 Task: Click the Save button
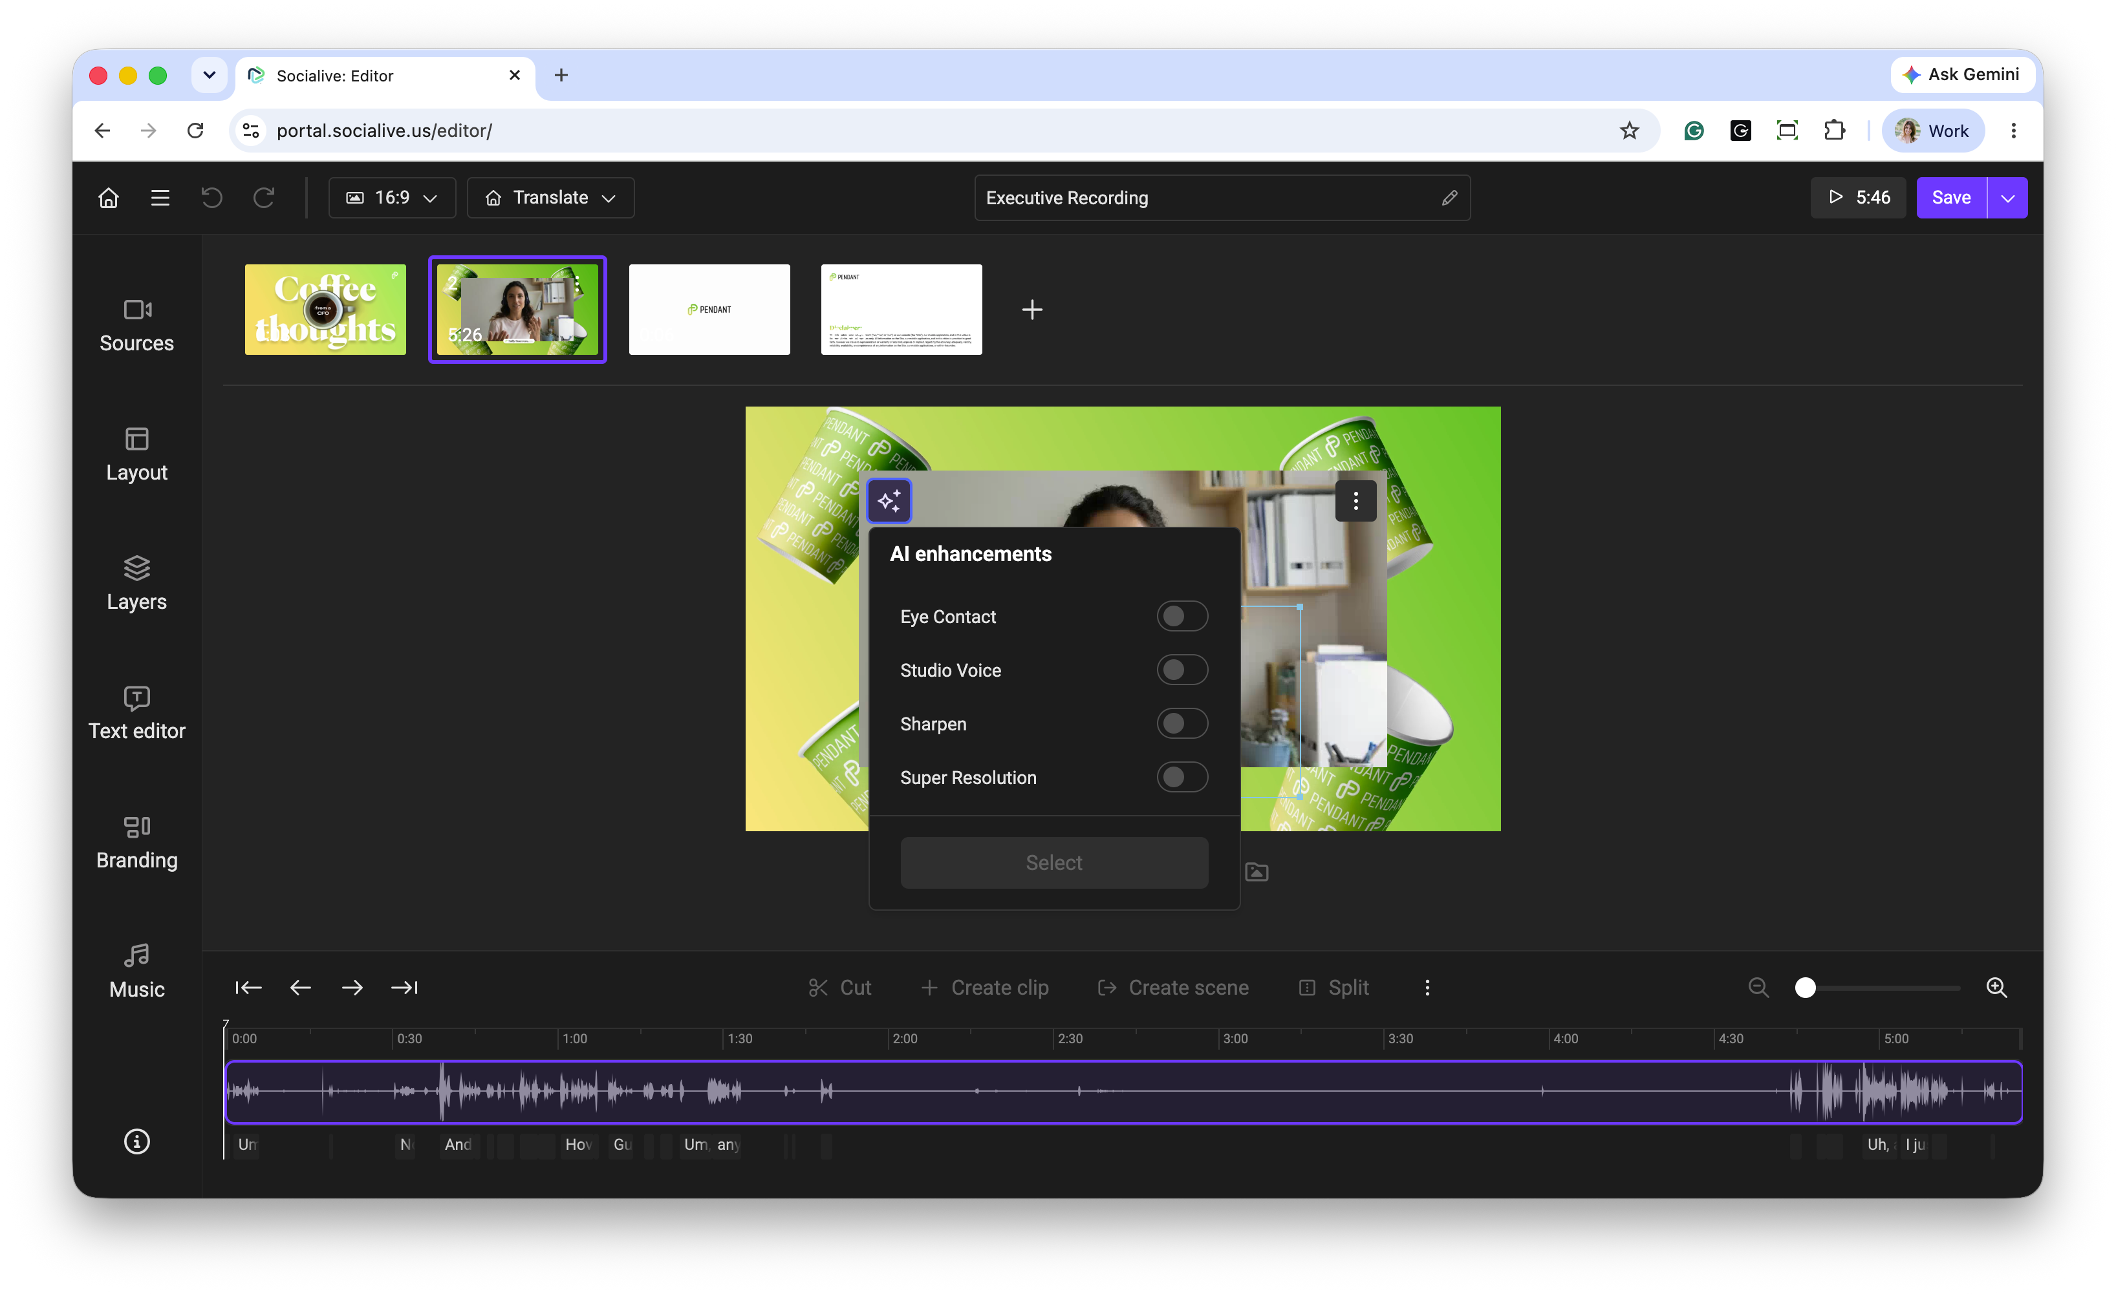pos(1951,198)
